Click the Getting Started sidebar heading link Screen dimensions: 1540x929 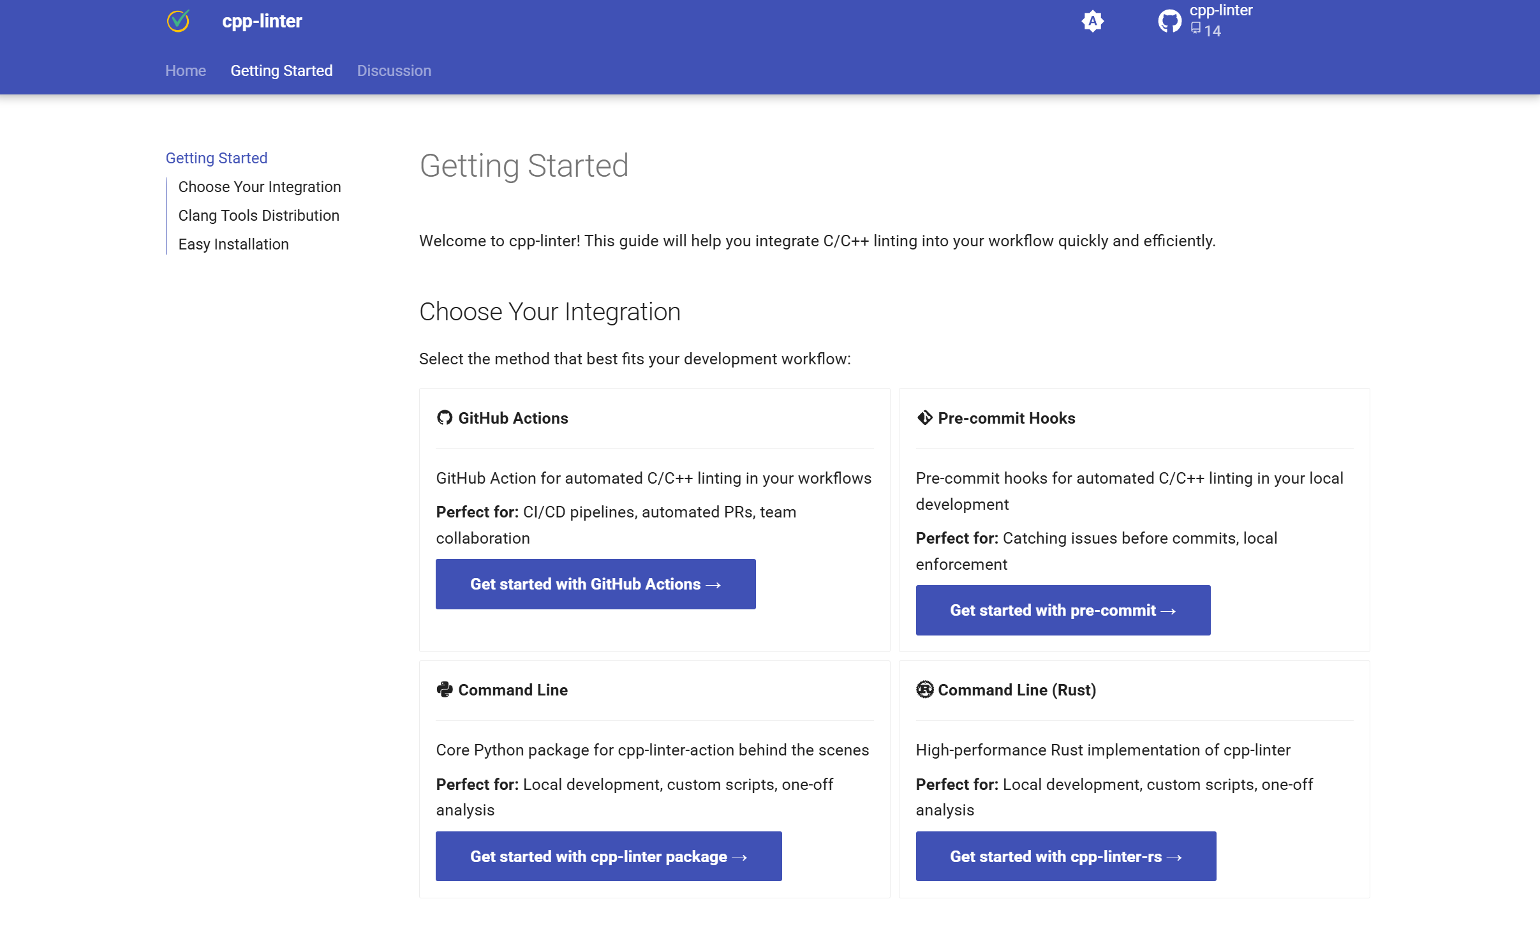[x=216, y=158]
